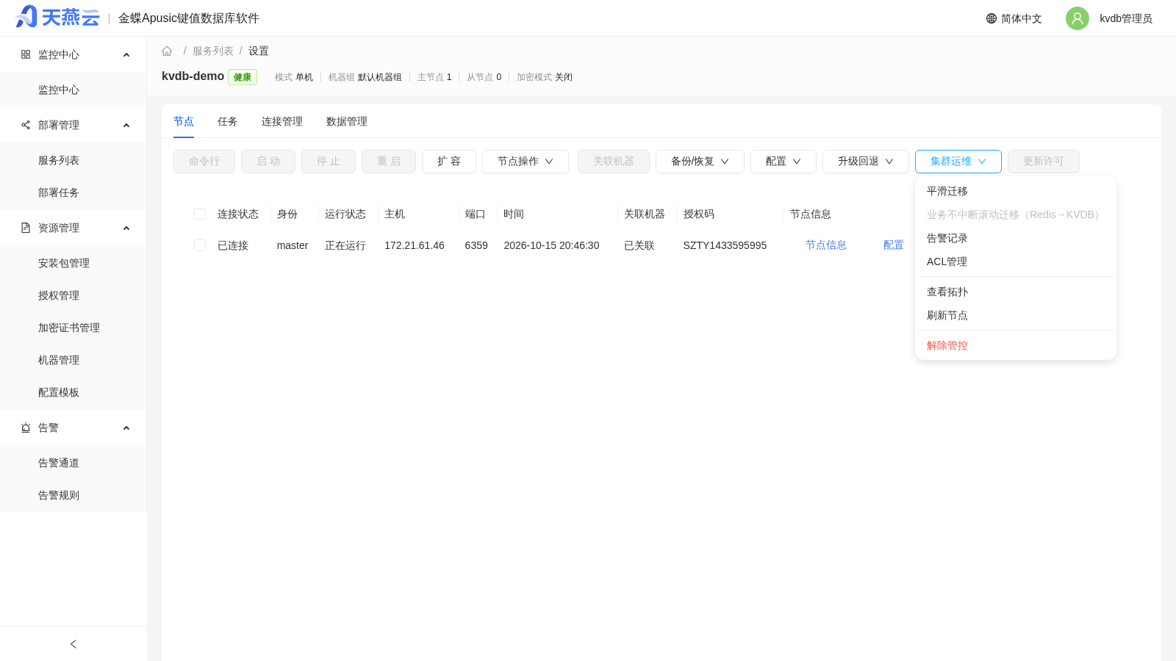
Task: Open 授权管理 in the sidebar
Action: pos(73,295)
